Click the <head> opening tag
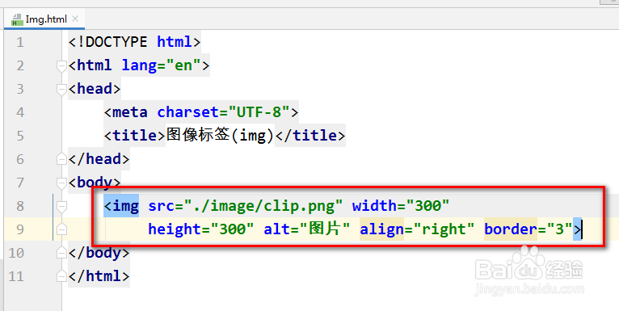The width and height of the screenshot is (619, 311). (x=95, y=89)
